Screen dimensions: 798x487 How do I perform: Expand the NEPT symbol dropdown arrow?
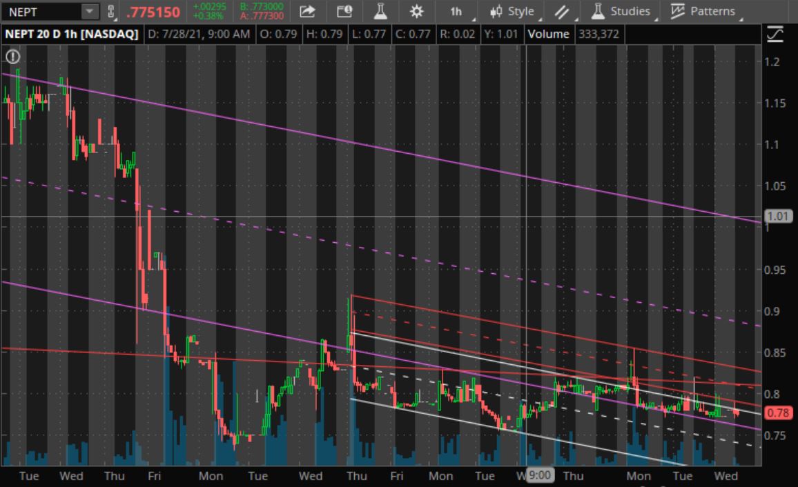[90, 12]
